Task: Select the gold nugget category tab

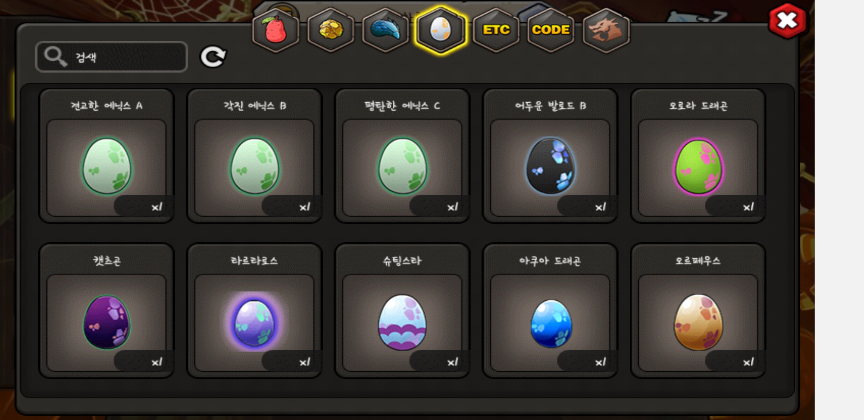Action: [x=331, y=30]
